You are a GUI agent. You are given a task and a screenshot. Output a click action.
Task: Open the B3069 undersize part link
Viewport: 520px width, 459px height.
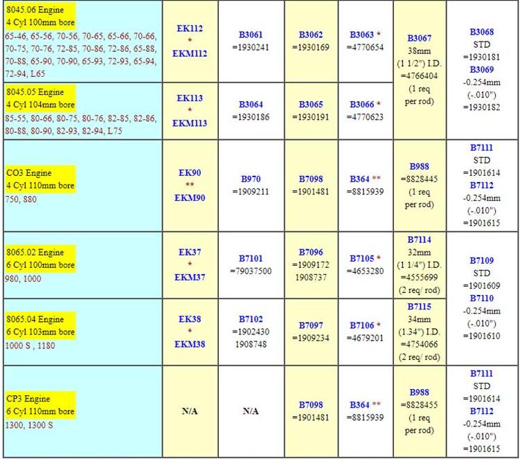(481, 69)
